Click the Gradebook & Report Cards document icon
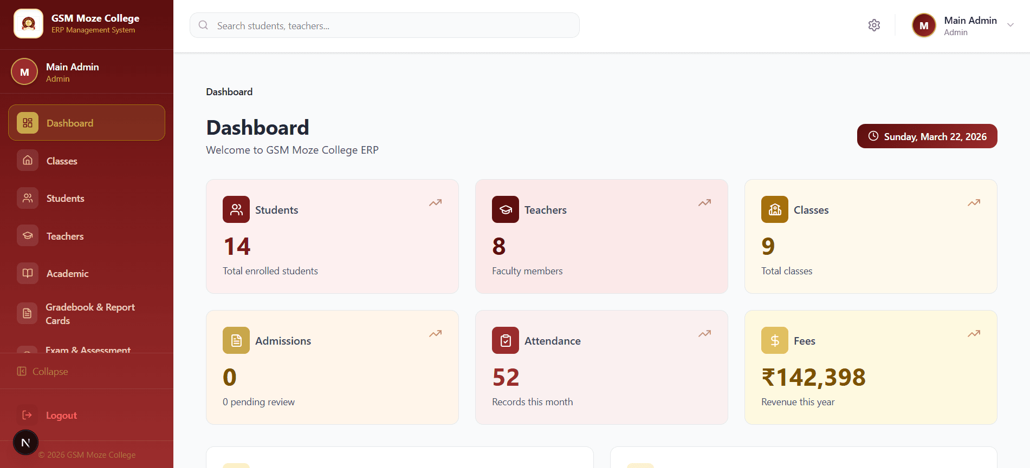1030x468 pixels. (27, 313)
